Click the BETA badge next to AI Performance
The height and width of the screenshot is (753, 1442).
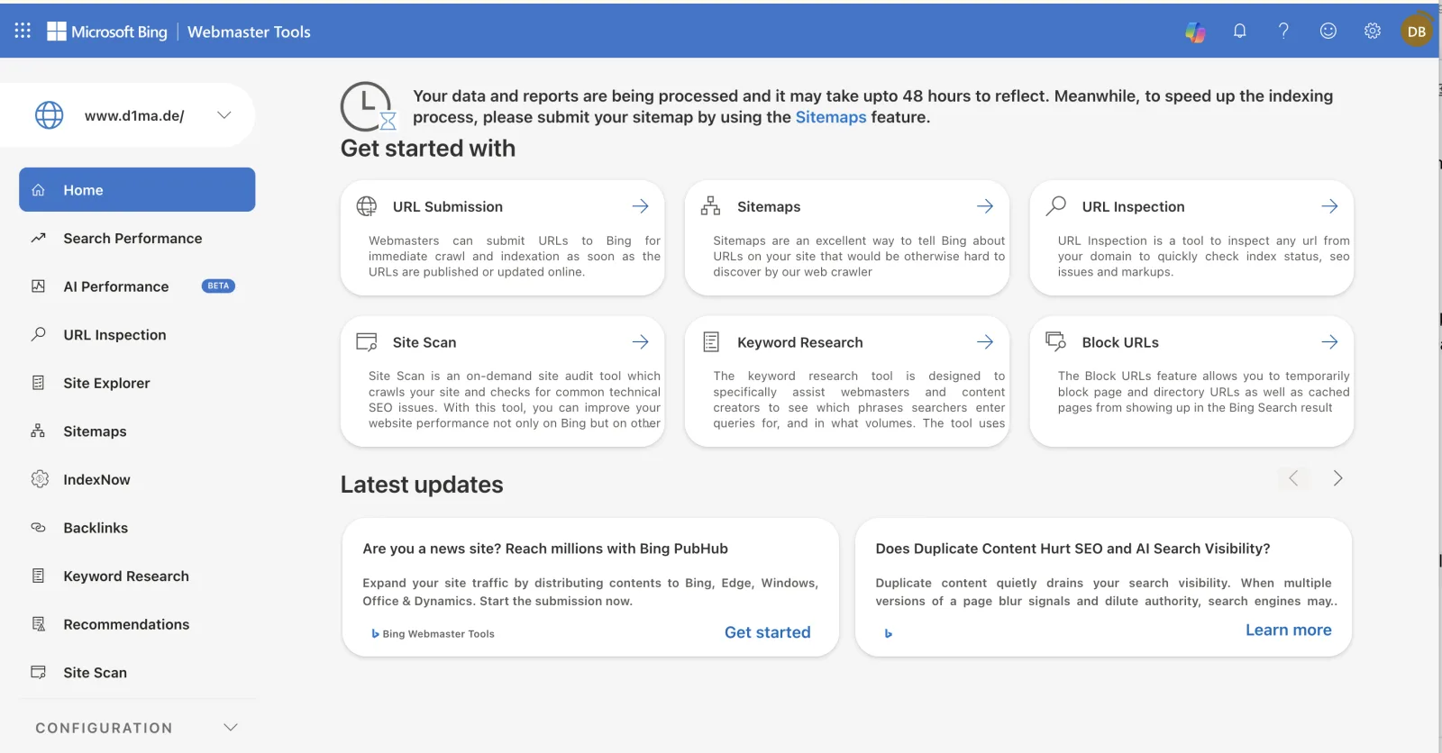pyautogui.click(x=218, y=286)
